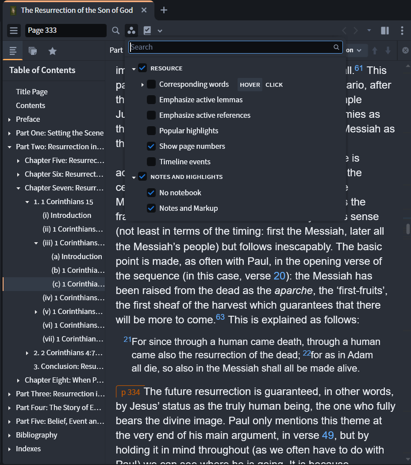Open the panel menu hamburger icon
411x465 pixels.
[x=14, y=31]
